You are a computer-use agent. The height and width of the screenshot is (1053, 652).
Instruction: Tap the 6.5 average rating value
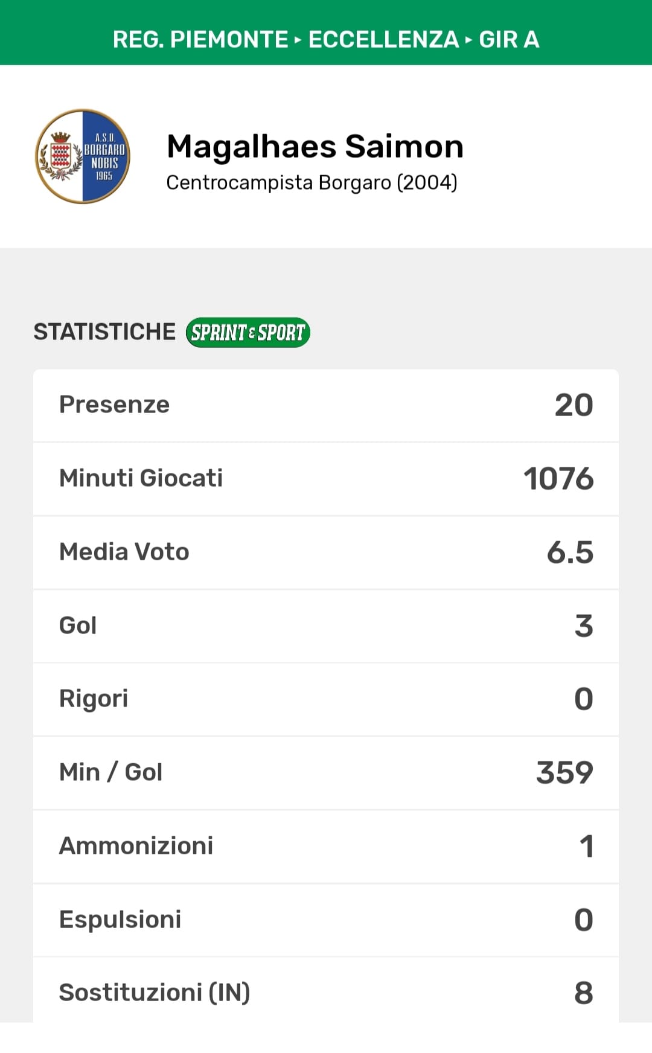tap(570, 552)
